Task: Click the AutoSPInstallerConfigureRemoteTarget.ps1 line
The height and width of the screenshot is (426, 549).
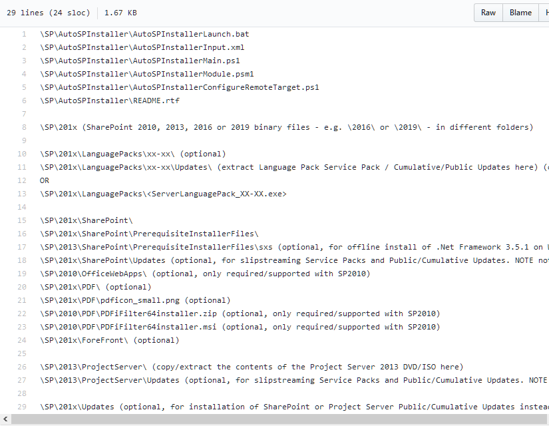Action: coord(180,87)
